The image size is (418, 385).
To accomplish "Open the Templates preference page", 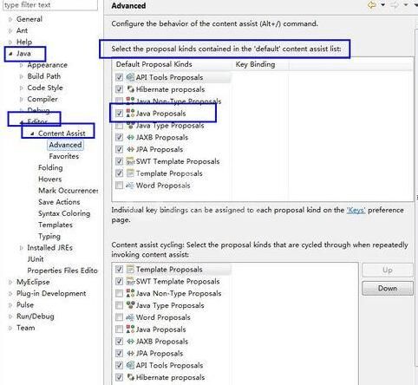I will (56, 225).
